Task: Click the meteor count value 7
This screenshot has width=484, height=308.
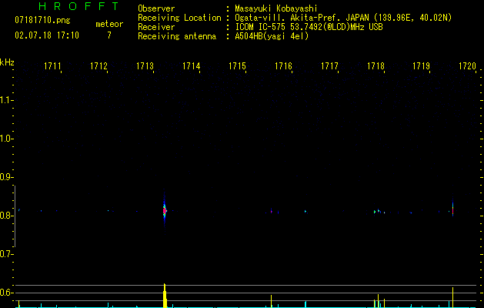Action: pos(109,35)
